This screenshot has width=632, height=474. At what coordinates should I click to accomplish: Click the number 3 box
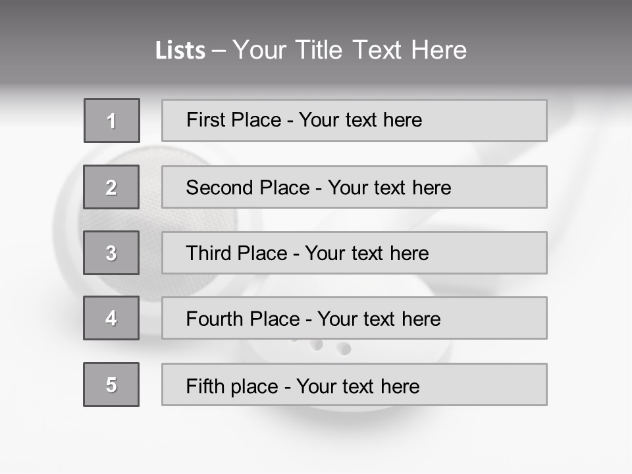click(111, 253)
